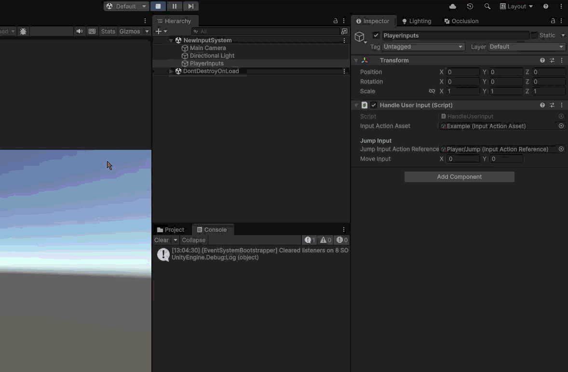Lock the Inspector panel
This screenshot has height=372, width=568.
[553, 21]
